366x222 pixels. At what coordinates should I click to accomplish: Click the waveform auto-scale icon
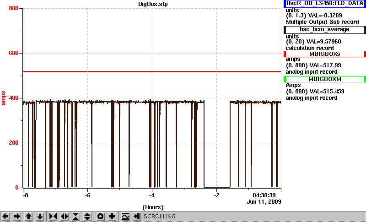tap(125, 217)
